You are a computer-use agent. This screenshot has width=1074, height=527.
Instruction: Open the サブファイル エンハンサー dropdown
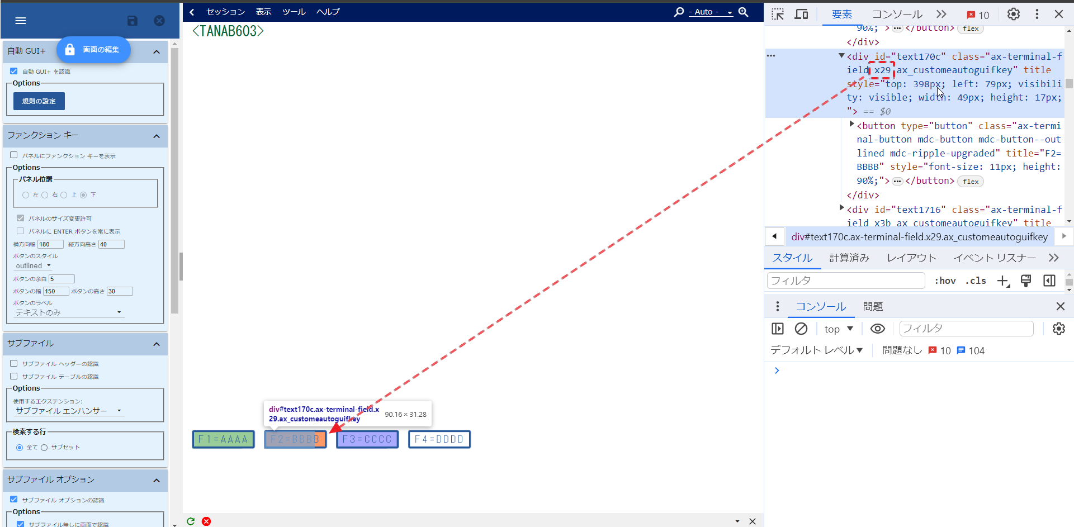(68, 411)
